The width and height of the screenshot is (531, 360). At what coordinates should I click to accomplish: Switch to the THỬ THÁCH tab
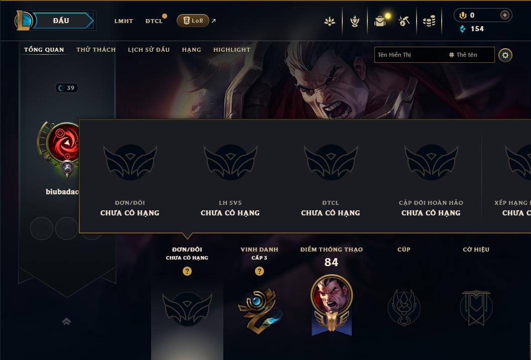(96, 49)
